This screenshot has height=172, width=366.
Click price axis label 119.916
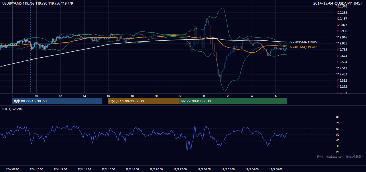[342, 37]
